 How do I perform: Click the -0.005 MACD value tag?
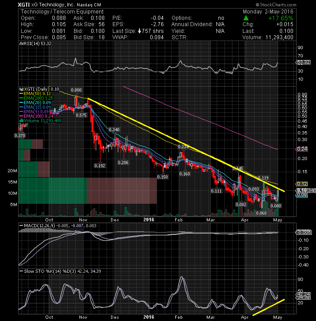coord(304,232)
